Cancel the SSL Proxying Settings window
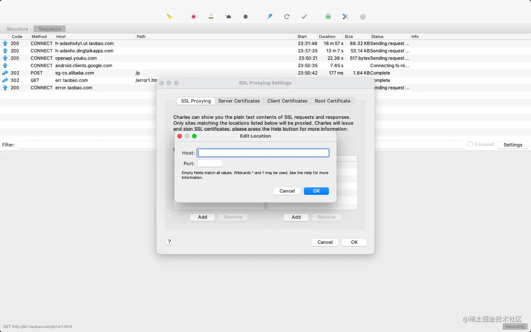The height and width of the screenshot is (332, 531). (x=325, y=242)
